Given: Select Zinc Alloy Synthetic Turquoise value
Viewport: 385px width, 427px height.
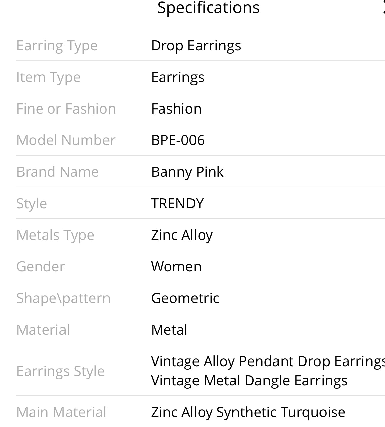Looking at the screenshot, I should click(248, 412).
